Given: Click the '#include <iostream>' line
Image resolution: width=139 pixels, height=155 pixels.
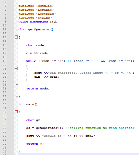Looking at the screenshot, I should [x=37, y=14].
